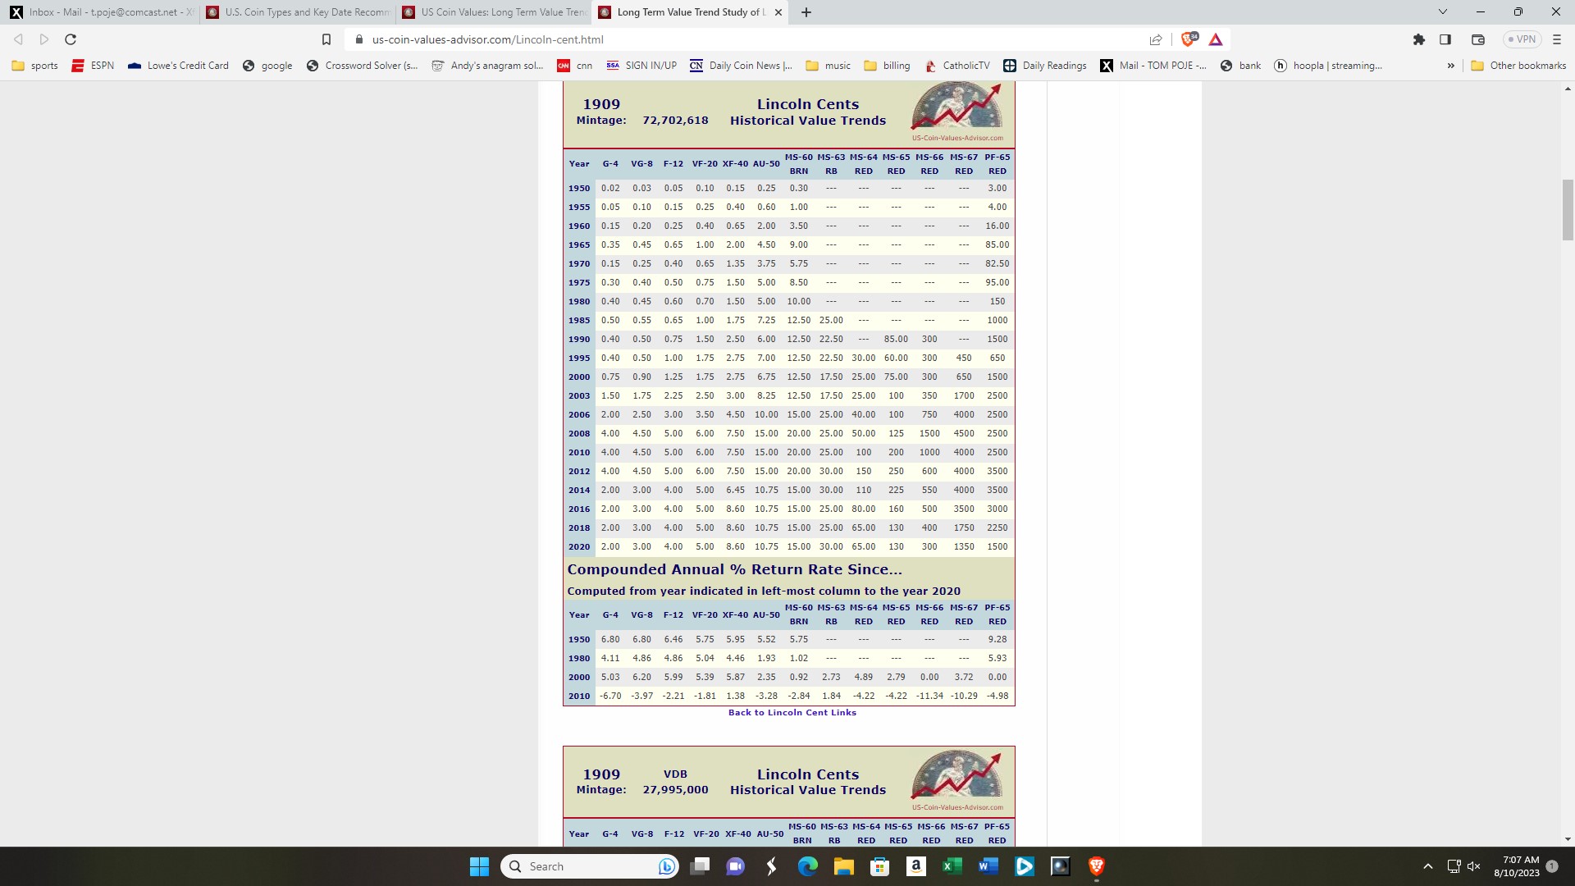Toggle the sidebar panel icon

point(1445,39)
